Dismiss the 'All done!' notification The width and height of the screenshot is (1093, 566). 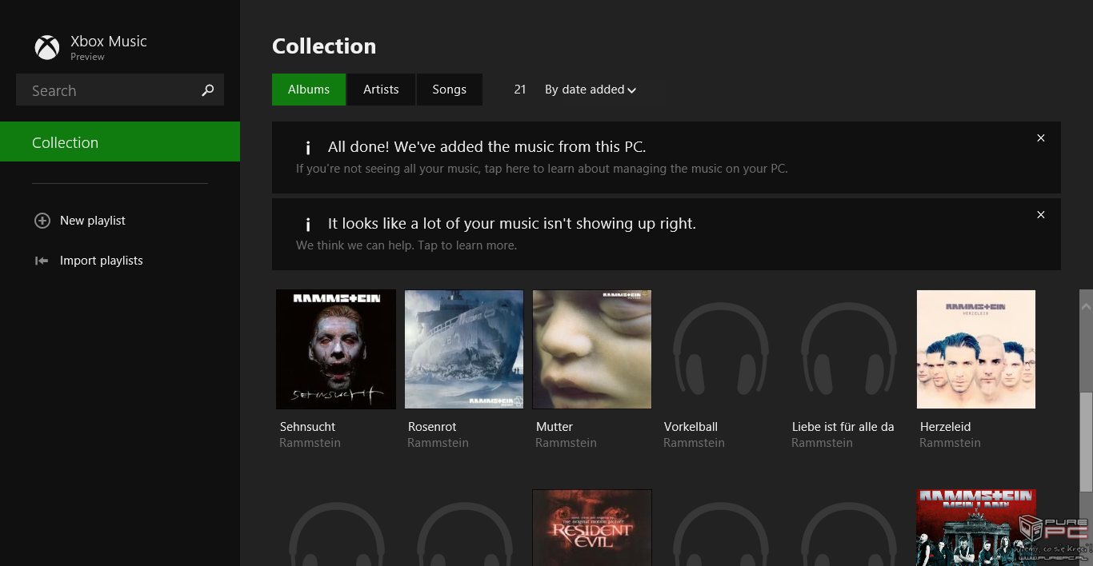pyautogui.click(x=1041, y=138)
